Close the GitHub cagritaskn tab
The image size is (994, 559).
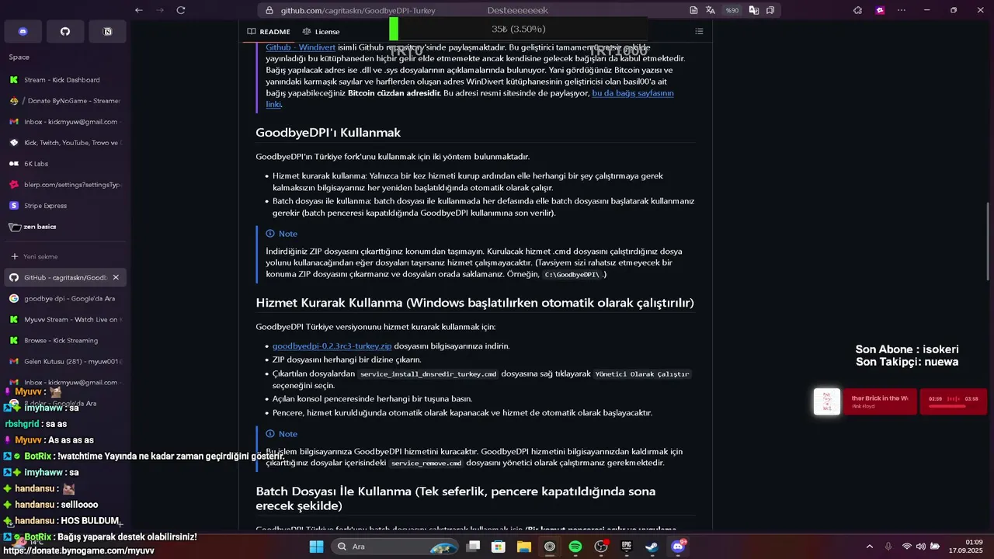[116, 277]
